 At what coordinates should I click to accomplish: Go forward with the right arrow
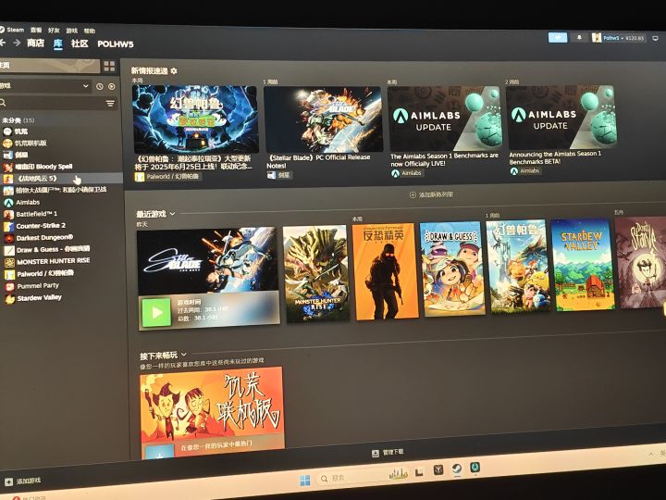point(17,43)
